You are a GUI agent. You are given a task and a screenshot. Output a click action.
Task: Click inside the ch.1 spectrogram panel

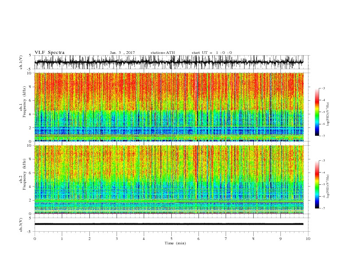coord(169,107)
